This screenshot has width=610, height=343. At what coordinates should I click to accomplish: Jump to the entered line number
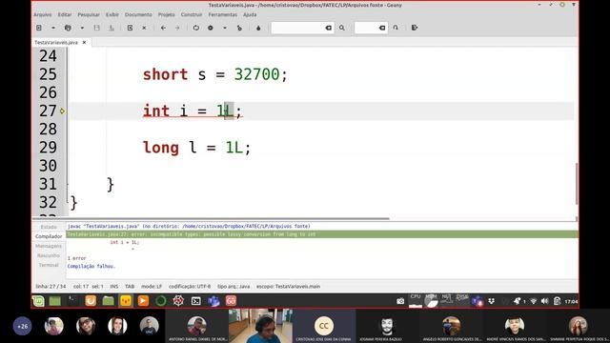[x=396, y=28]
